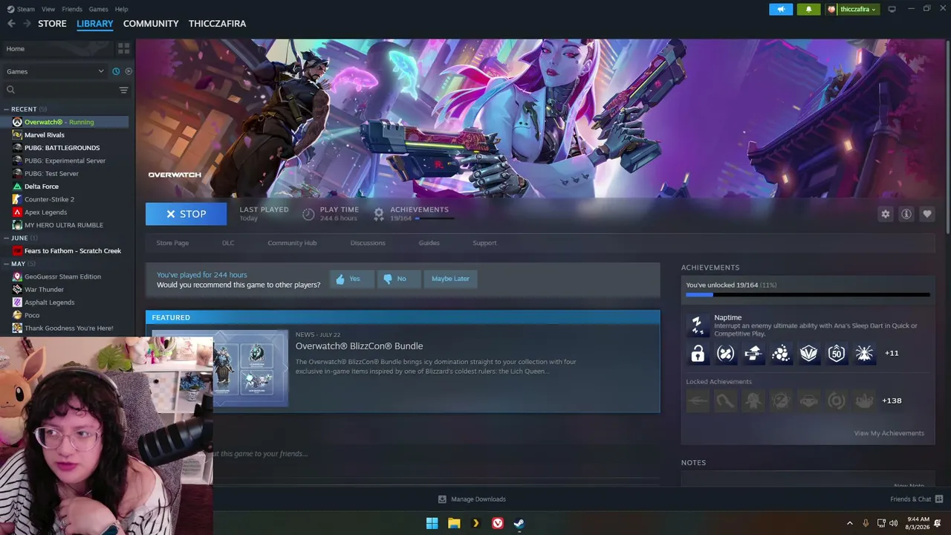Open the Games filter dropdown
Screen dimensions: 951x535
click(56, 71)
